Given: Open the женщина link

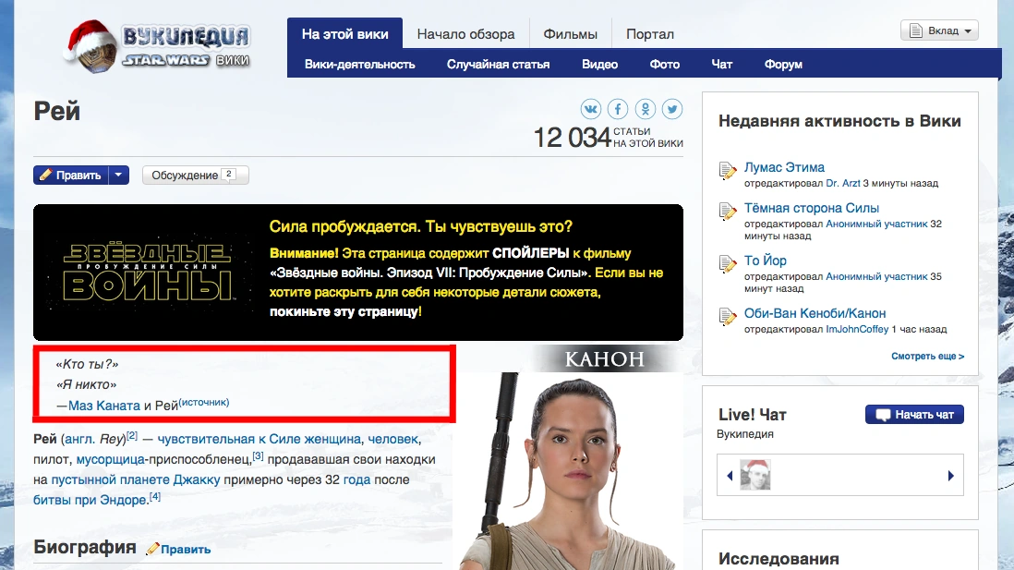Looking at the screenshot, I should click(x=332, y=439).
